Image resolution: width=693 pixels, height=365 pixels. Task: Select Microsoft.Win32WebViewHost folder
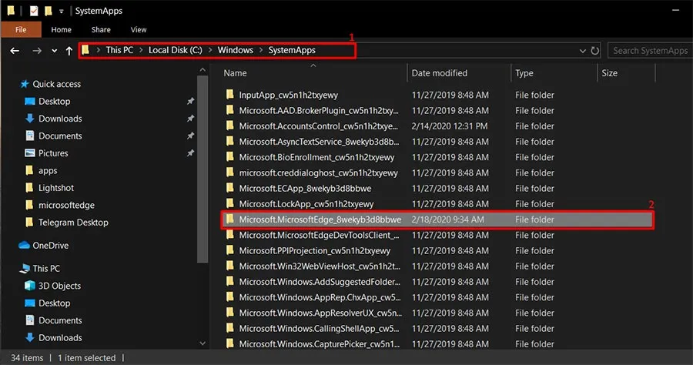point(320,266)
